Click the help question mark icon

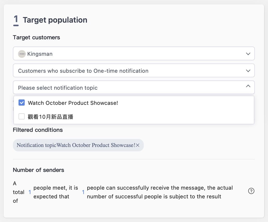point(251,191)
